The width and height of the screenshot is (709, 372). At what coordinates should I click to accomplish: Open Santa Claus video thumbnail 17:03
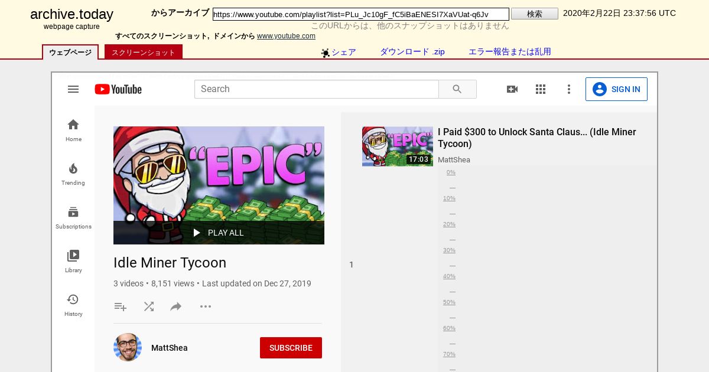(x=398, y=146)
